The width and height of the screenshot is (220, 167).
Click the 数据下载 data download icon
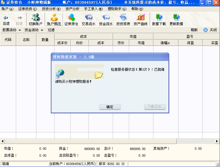[159, 18]
